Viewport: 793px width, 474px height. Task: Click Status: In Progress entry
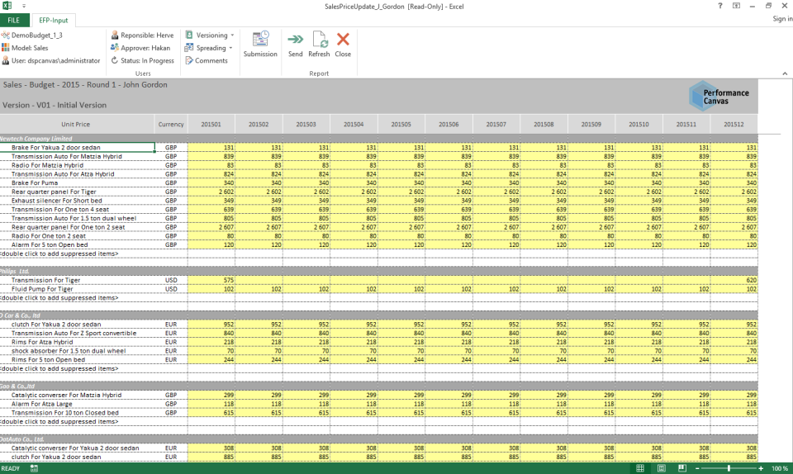[x=142, y=60]
